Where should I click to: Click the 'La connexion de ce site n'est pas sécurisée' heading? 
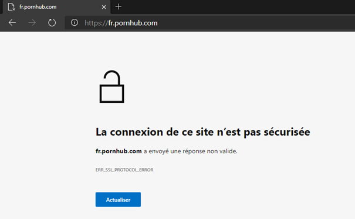(203, 132)
